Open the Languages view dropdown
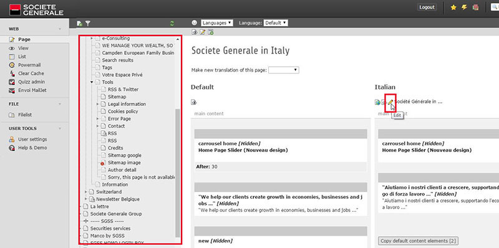499x248 pixels. [217, 23]
